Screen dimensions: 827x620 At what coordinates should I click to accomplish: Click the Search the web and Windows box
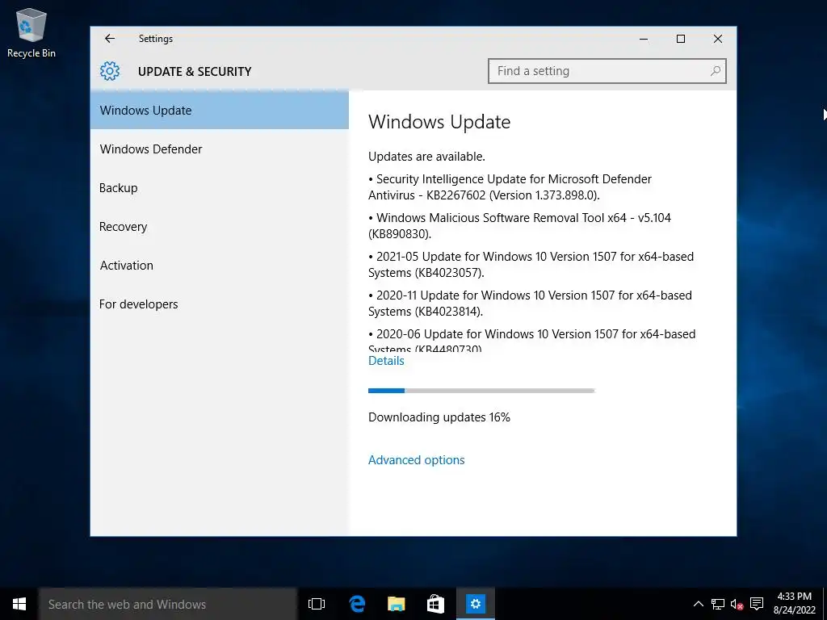click(168, 604)
